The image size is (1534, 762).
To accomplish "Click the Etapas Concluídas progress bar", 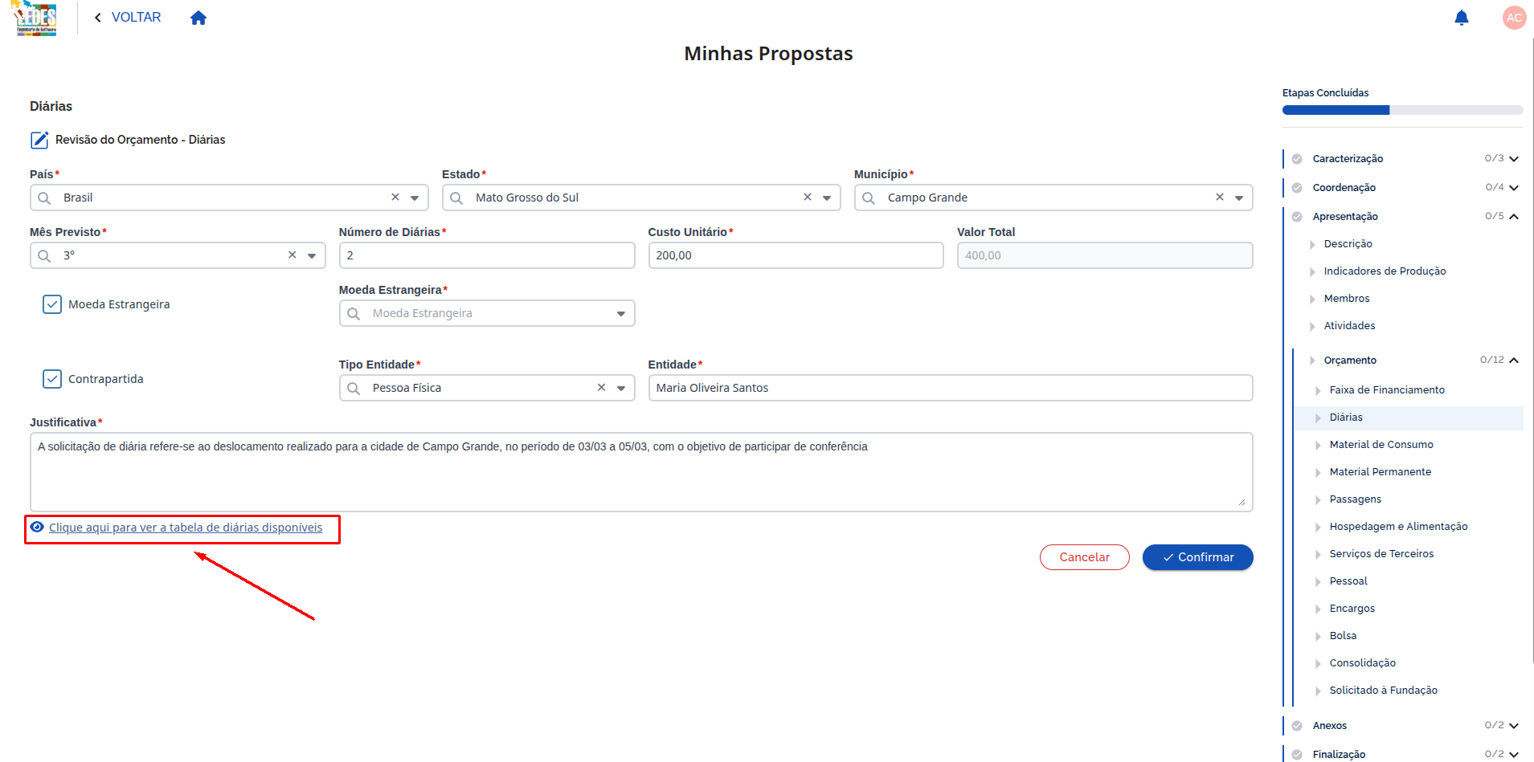I will click(x=1402, y=110).
